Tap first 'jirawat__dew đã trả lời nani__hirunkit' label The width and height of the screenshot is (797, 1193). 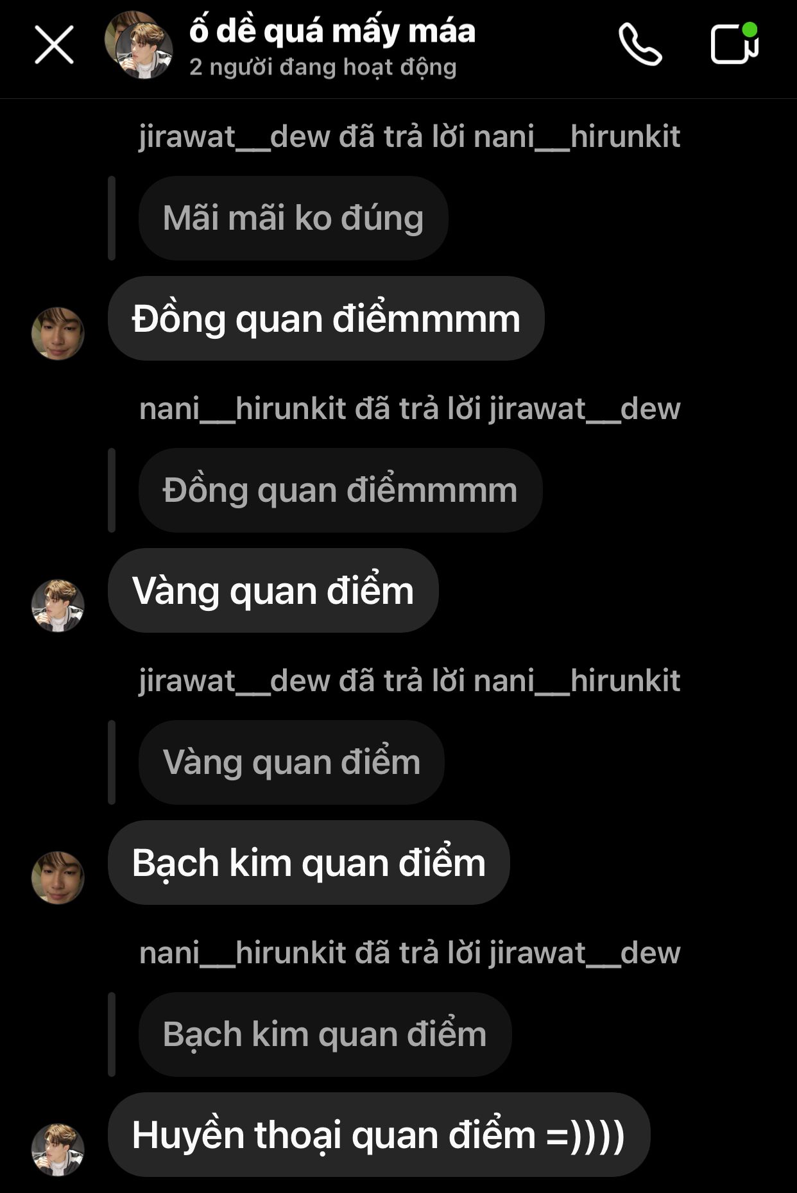click(x=409, y=137)
